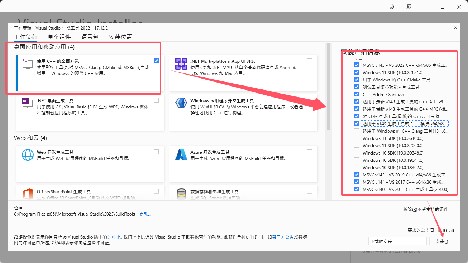Uncheck the testing tools core features checkbox
The width and height of the screenshot is (468, 263).
click(356, 87)
